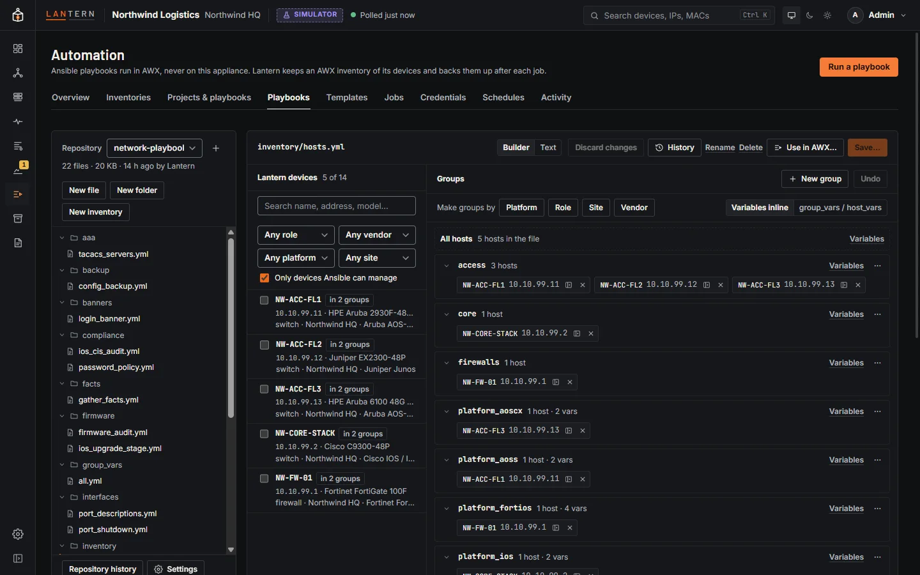This screenshot has height=575, width=920.
Task: Open the Any vendor filter dropdown
Action: [x=377, y=235]
